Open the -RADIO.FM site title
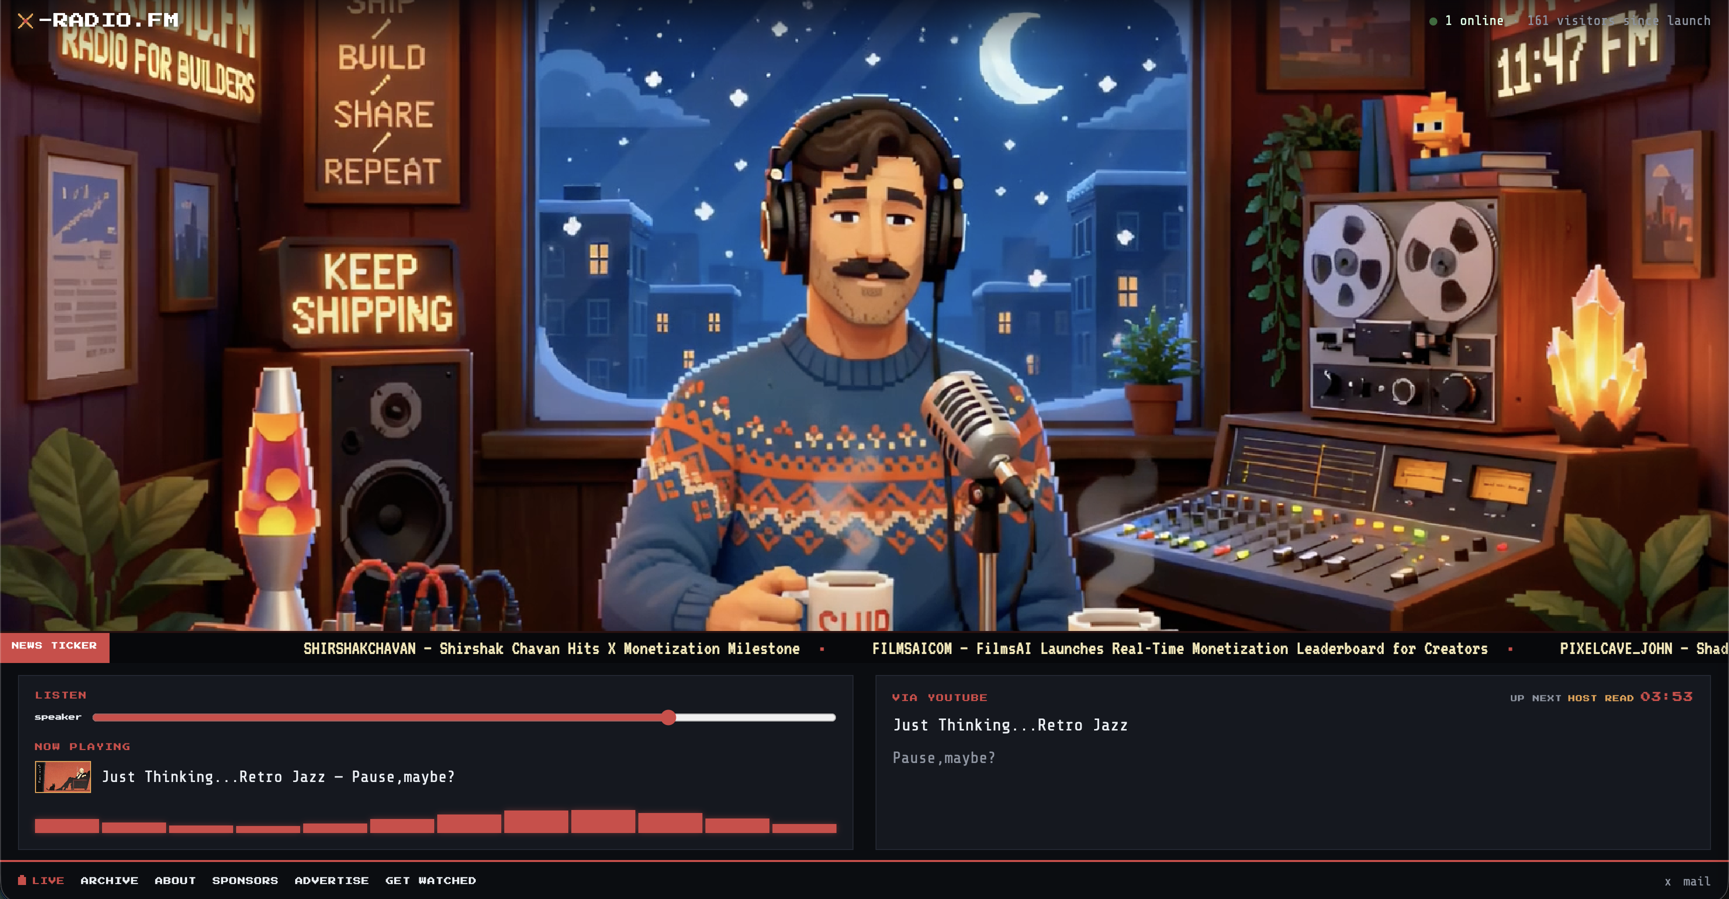Image resolution: width=1729 pixels, height=899 pixels. pyautogui.click(x=110, y=20)
